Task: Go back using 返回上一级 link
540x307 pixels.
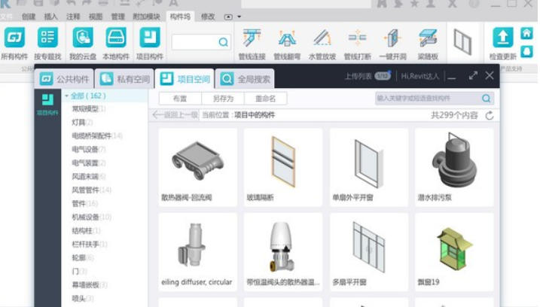Action: click(175, 115)
